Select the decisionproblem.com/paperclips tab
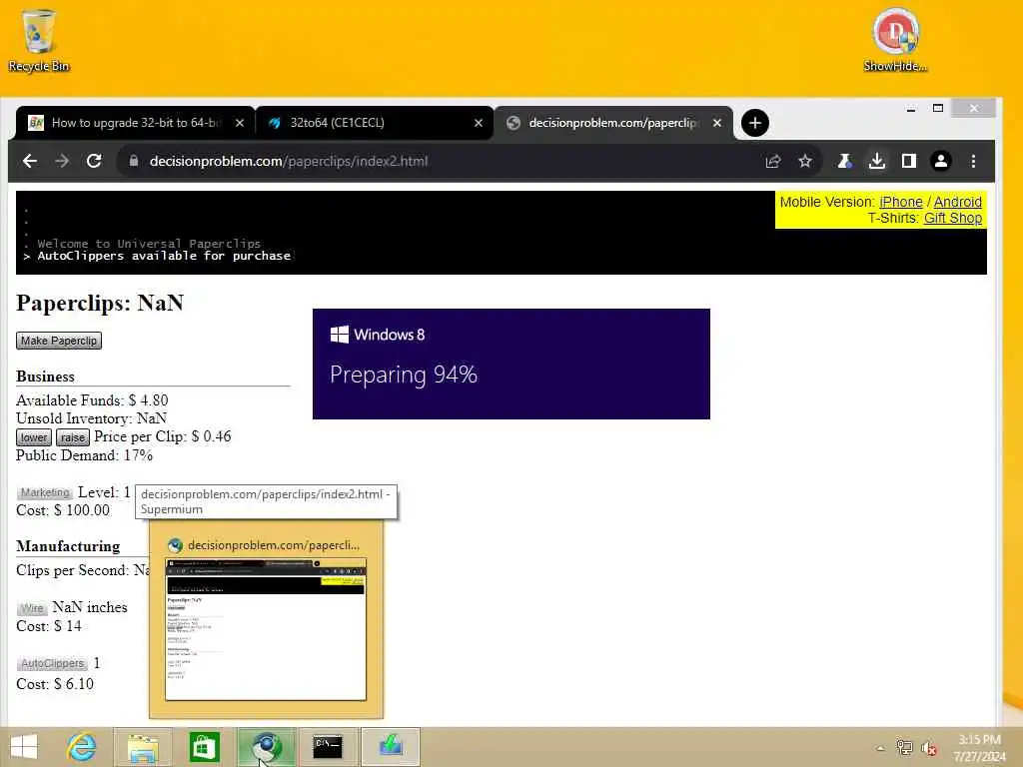This screenshot has width=1023, height=767. [x=613, y=123]
